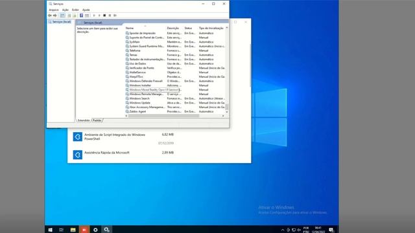Click the Stop Service square icon
Viewport: 415px width, 233px height.
pyautogui.click(x=104, y=16)
